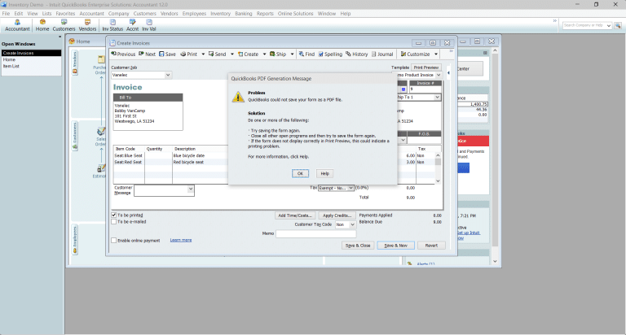
Task: Open Inventory menu
Action: click(220, 14)
